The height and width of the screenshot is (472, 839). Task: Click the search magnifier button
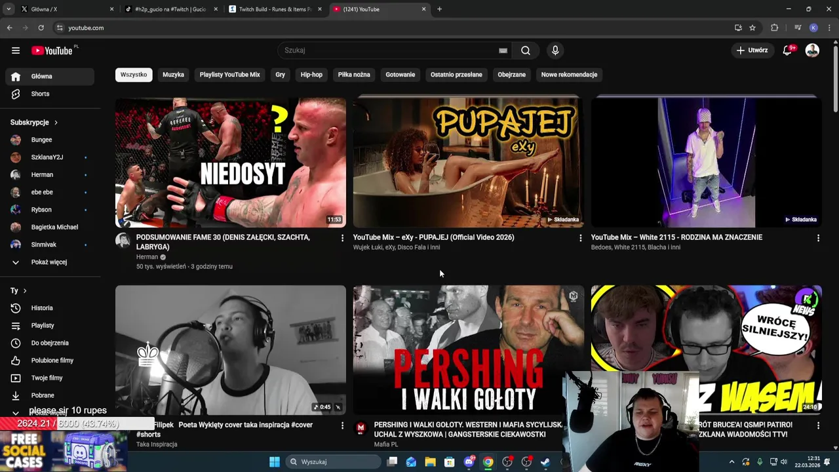pyautogui.click(x=526, y=50)
